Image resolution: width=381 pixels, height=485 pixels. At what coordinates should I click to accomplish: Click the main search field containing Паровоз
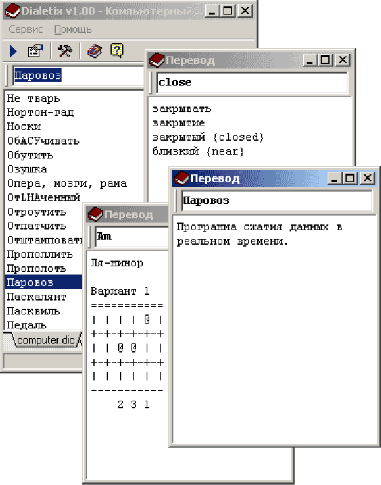(77, 75)
